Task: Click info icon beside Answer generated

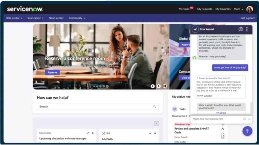Action: [229, 78]
